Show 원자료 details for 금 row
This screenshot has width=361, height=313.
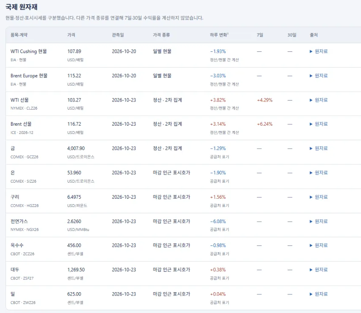coord(319,149)
